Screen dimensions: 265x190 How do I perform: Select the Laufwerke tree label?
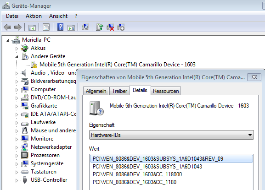43,122
